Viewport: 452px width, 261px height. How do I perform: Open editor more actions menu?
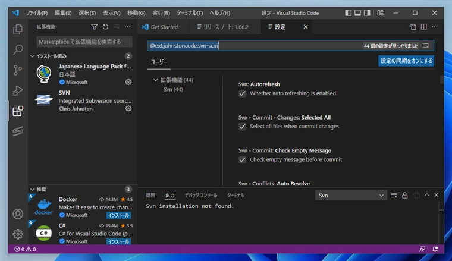pyautogui.click(x=435, y=27)
